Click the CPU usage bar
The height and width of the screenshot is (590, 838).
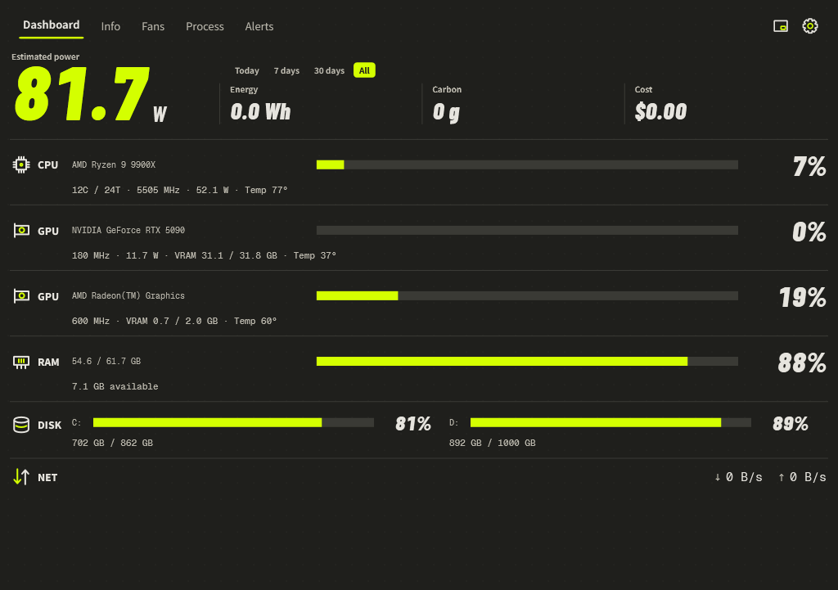pos(527,164)
